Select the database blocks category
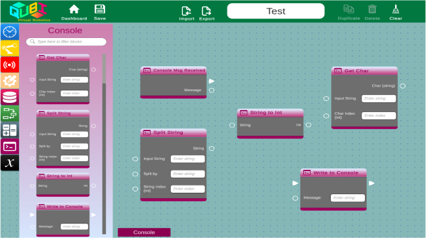Viewport: 426px width, 238px height. (x=10, y=97)
